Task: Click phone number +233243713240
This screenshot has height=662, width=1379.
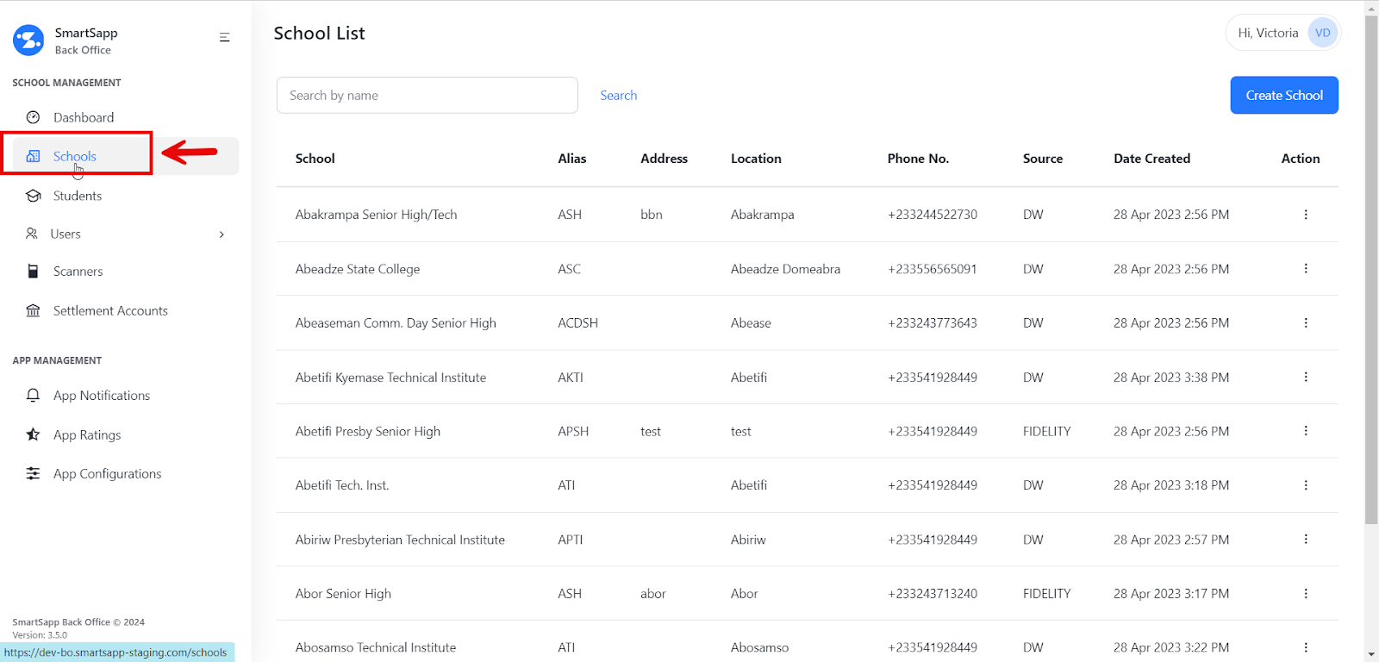Action: click(x=933, y=594)
